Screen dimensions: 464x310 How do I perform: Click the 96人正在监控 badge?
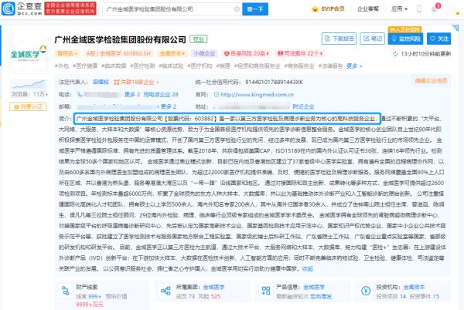[404, 29]
